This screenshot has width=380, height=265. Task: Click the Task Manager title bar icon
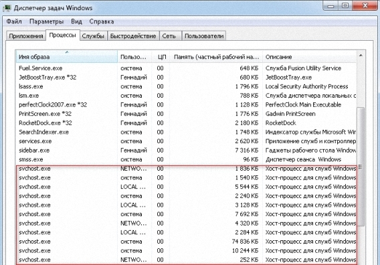coord(7,8)
